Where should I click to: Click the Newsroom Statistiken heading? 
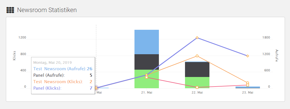pyautogui.click(x=47, y=10)
